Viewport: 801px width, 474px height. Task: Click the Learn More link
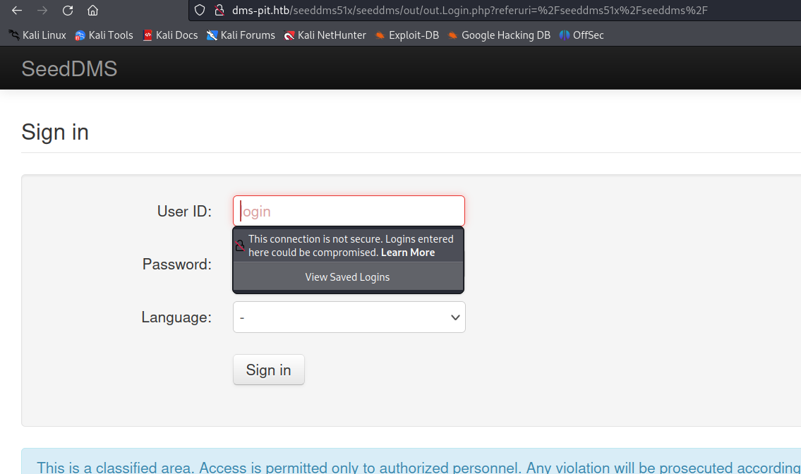(x=408, y=253)
